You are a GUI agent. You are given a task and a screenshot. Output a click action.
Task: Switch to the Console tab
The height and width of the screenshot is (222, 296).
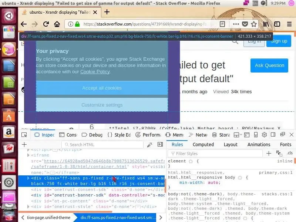[68, 135]
